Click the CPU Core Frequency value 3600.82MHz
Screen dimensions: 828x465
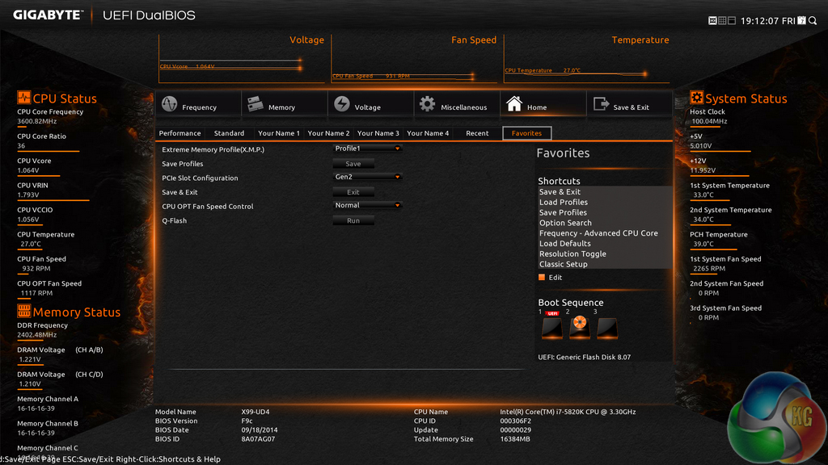pos(36,121)
